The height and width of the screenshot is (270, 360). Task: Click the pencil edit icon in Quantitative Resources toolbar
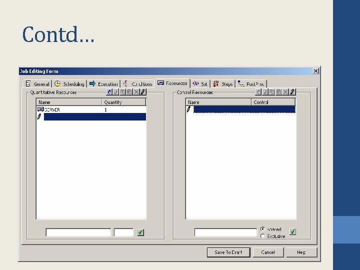143,92
